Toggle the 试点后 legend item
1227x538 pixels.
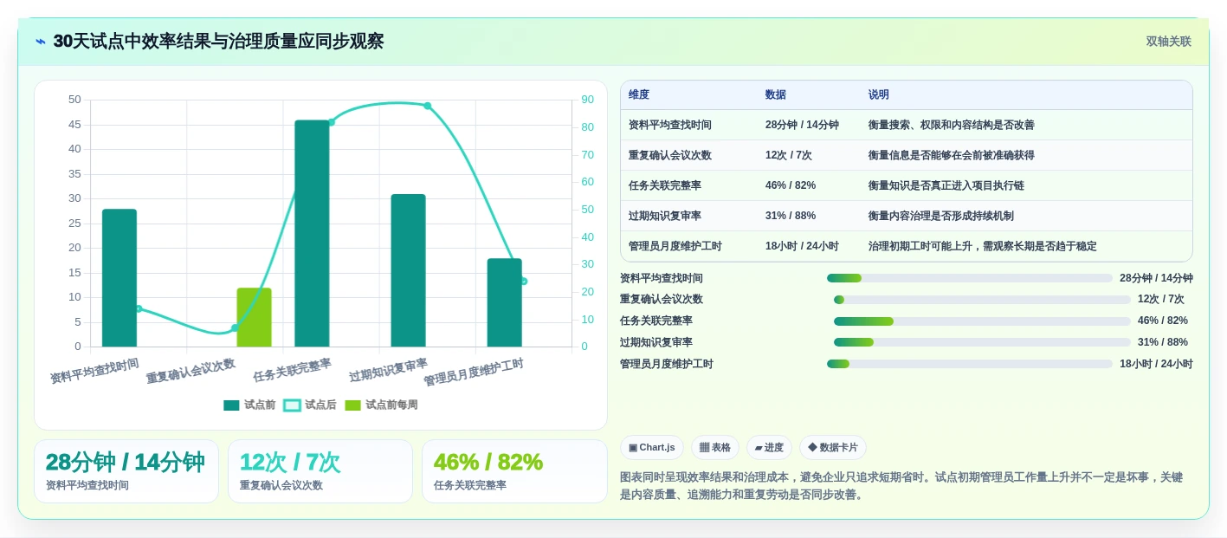pyautogui.click(x=310, y=405)
